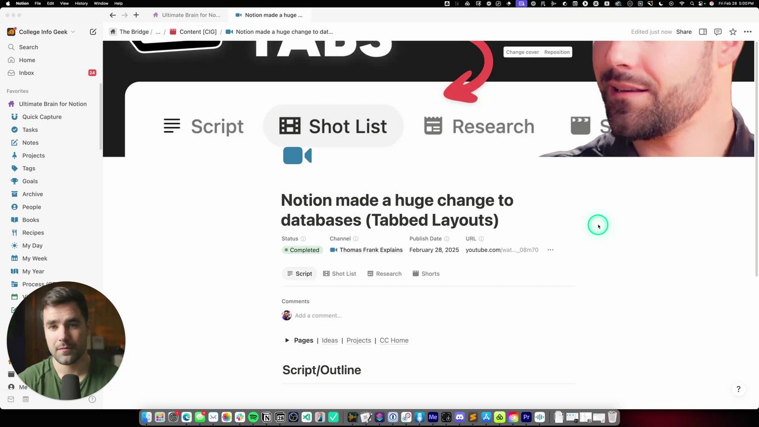Screen dimensions: 759x427
Task: Select the Notion made a huge tab
Action: click(269, 15)
